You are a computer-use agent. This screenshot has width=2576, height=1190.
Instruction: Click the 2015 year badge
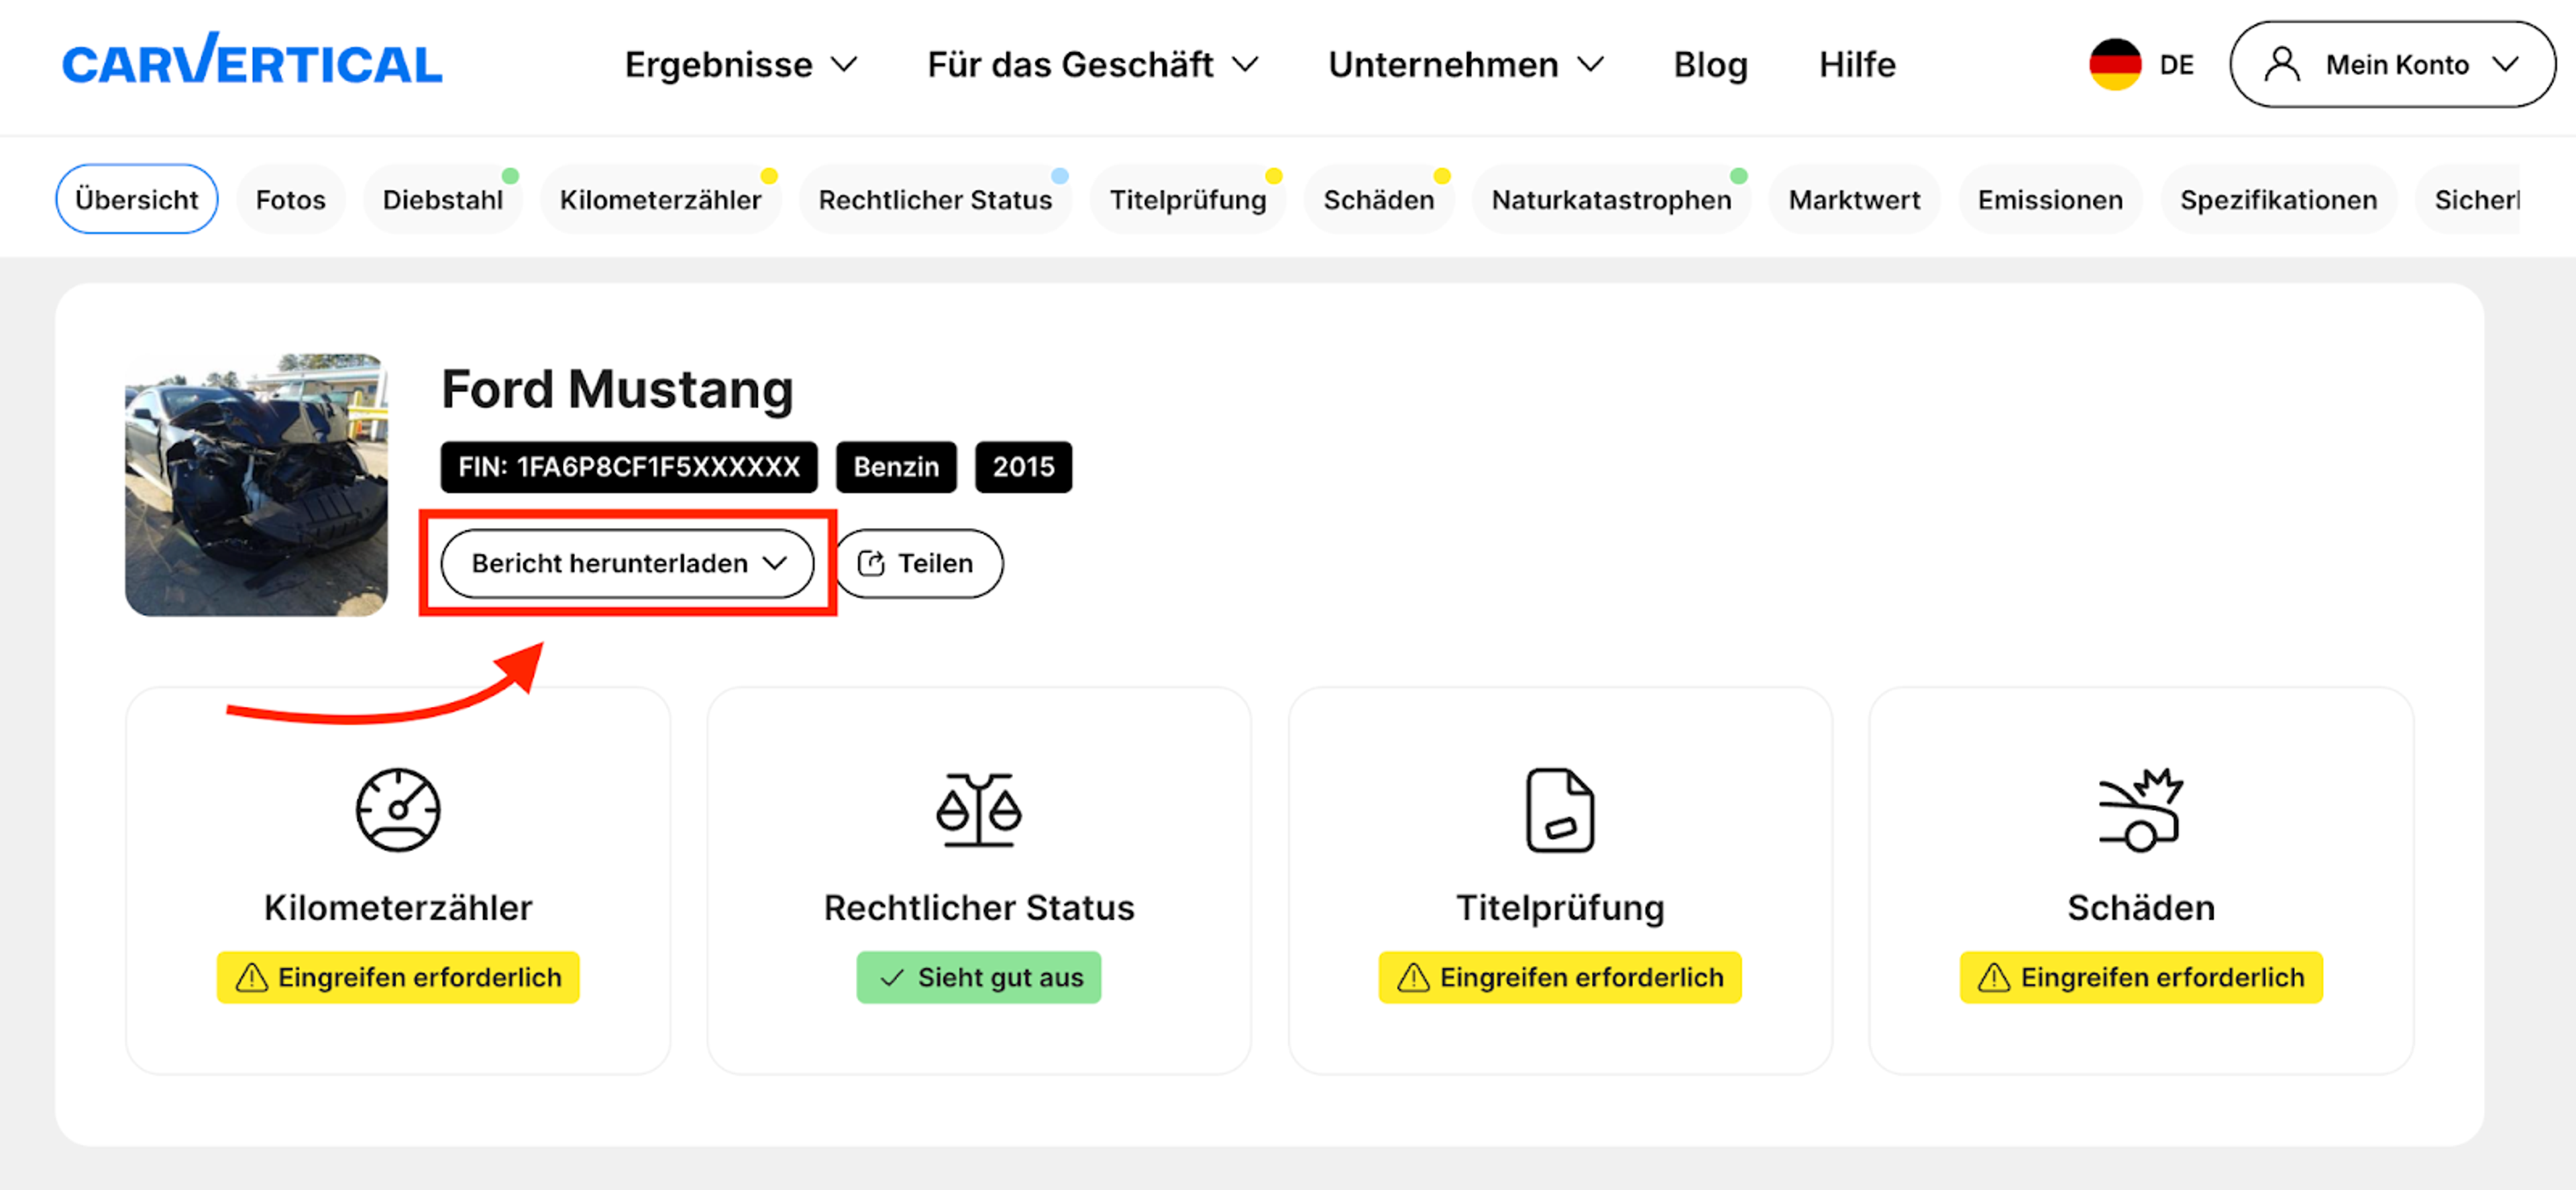[1023, 467]
